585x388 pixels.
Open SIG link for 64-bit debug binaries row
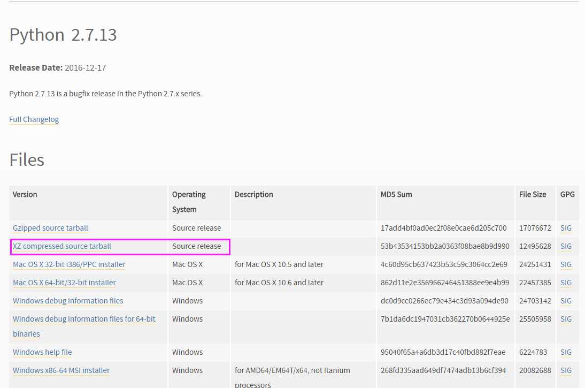coord(566,319)
